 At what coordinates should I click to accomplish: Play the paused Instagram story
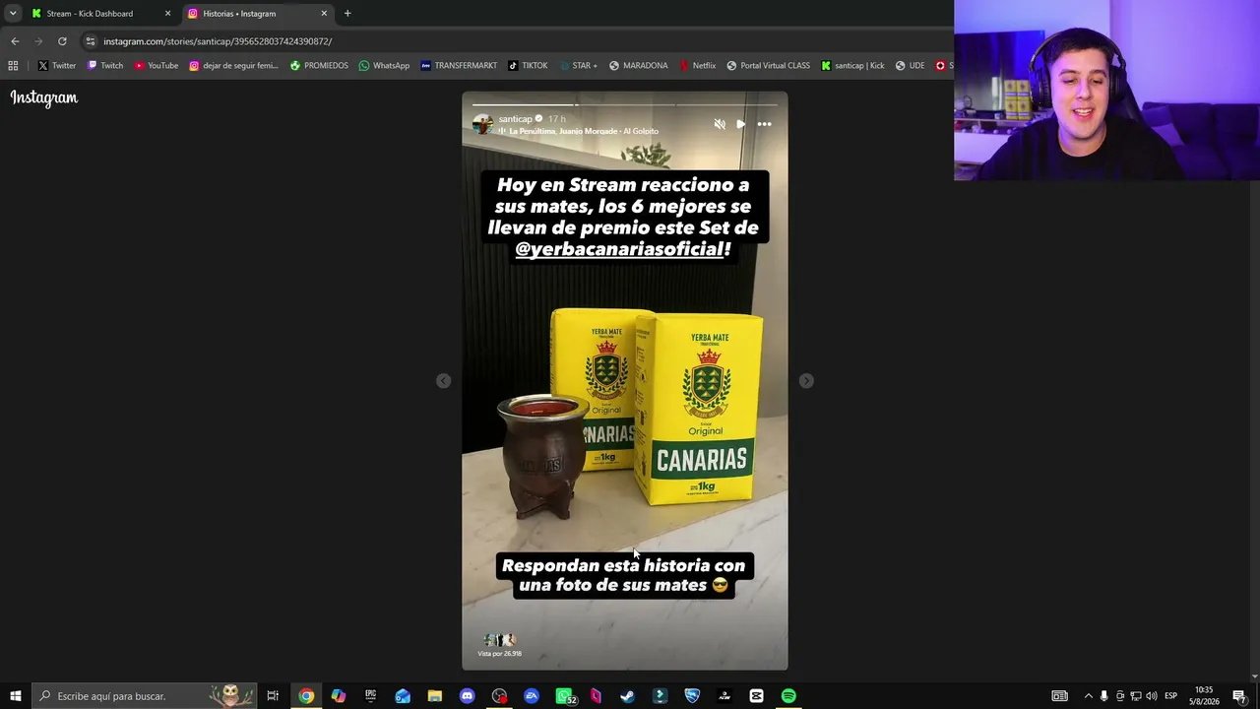click(x=740, y=124)
